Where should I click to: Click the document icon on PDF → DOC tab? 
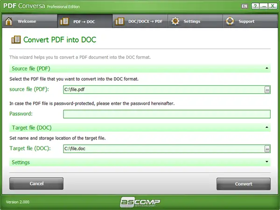tap(64, 21)
